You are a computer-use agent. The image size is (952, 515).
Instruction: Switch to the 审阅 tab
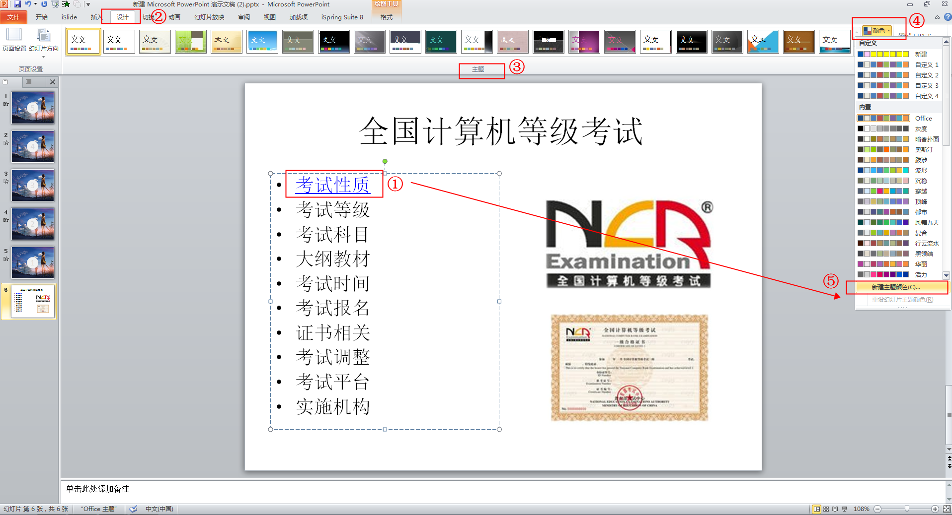coord(244,17)
